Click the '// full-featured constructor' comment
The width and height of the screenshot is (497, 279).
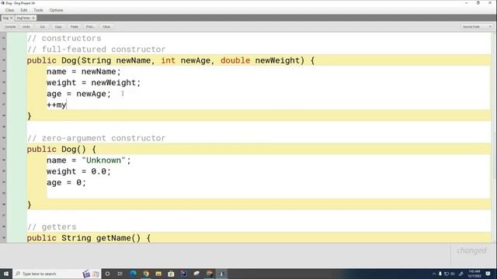click(x=96, y=50)
